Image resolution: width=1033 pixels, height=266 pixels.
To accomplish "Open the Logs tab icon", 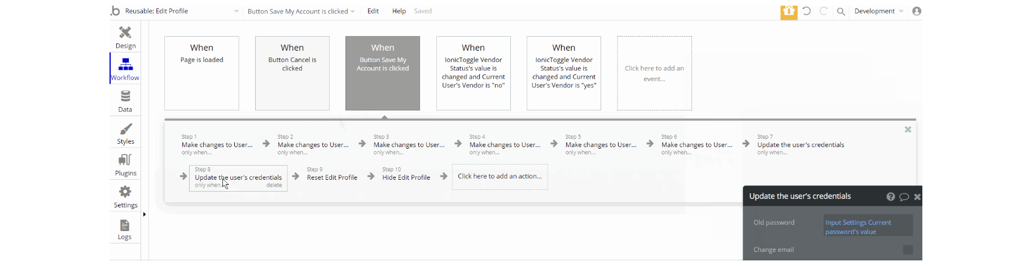I will (125, 225).
